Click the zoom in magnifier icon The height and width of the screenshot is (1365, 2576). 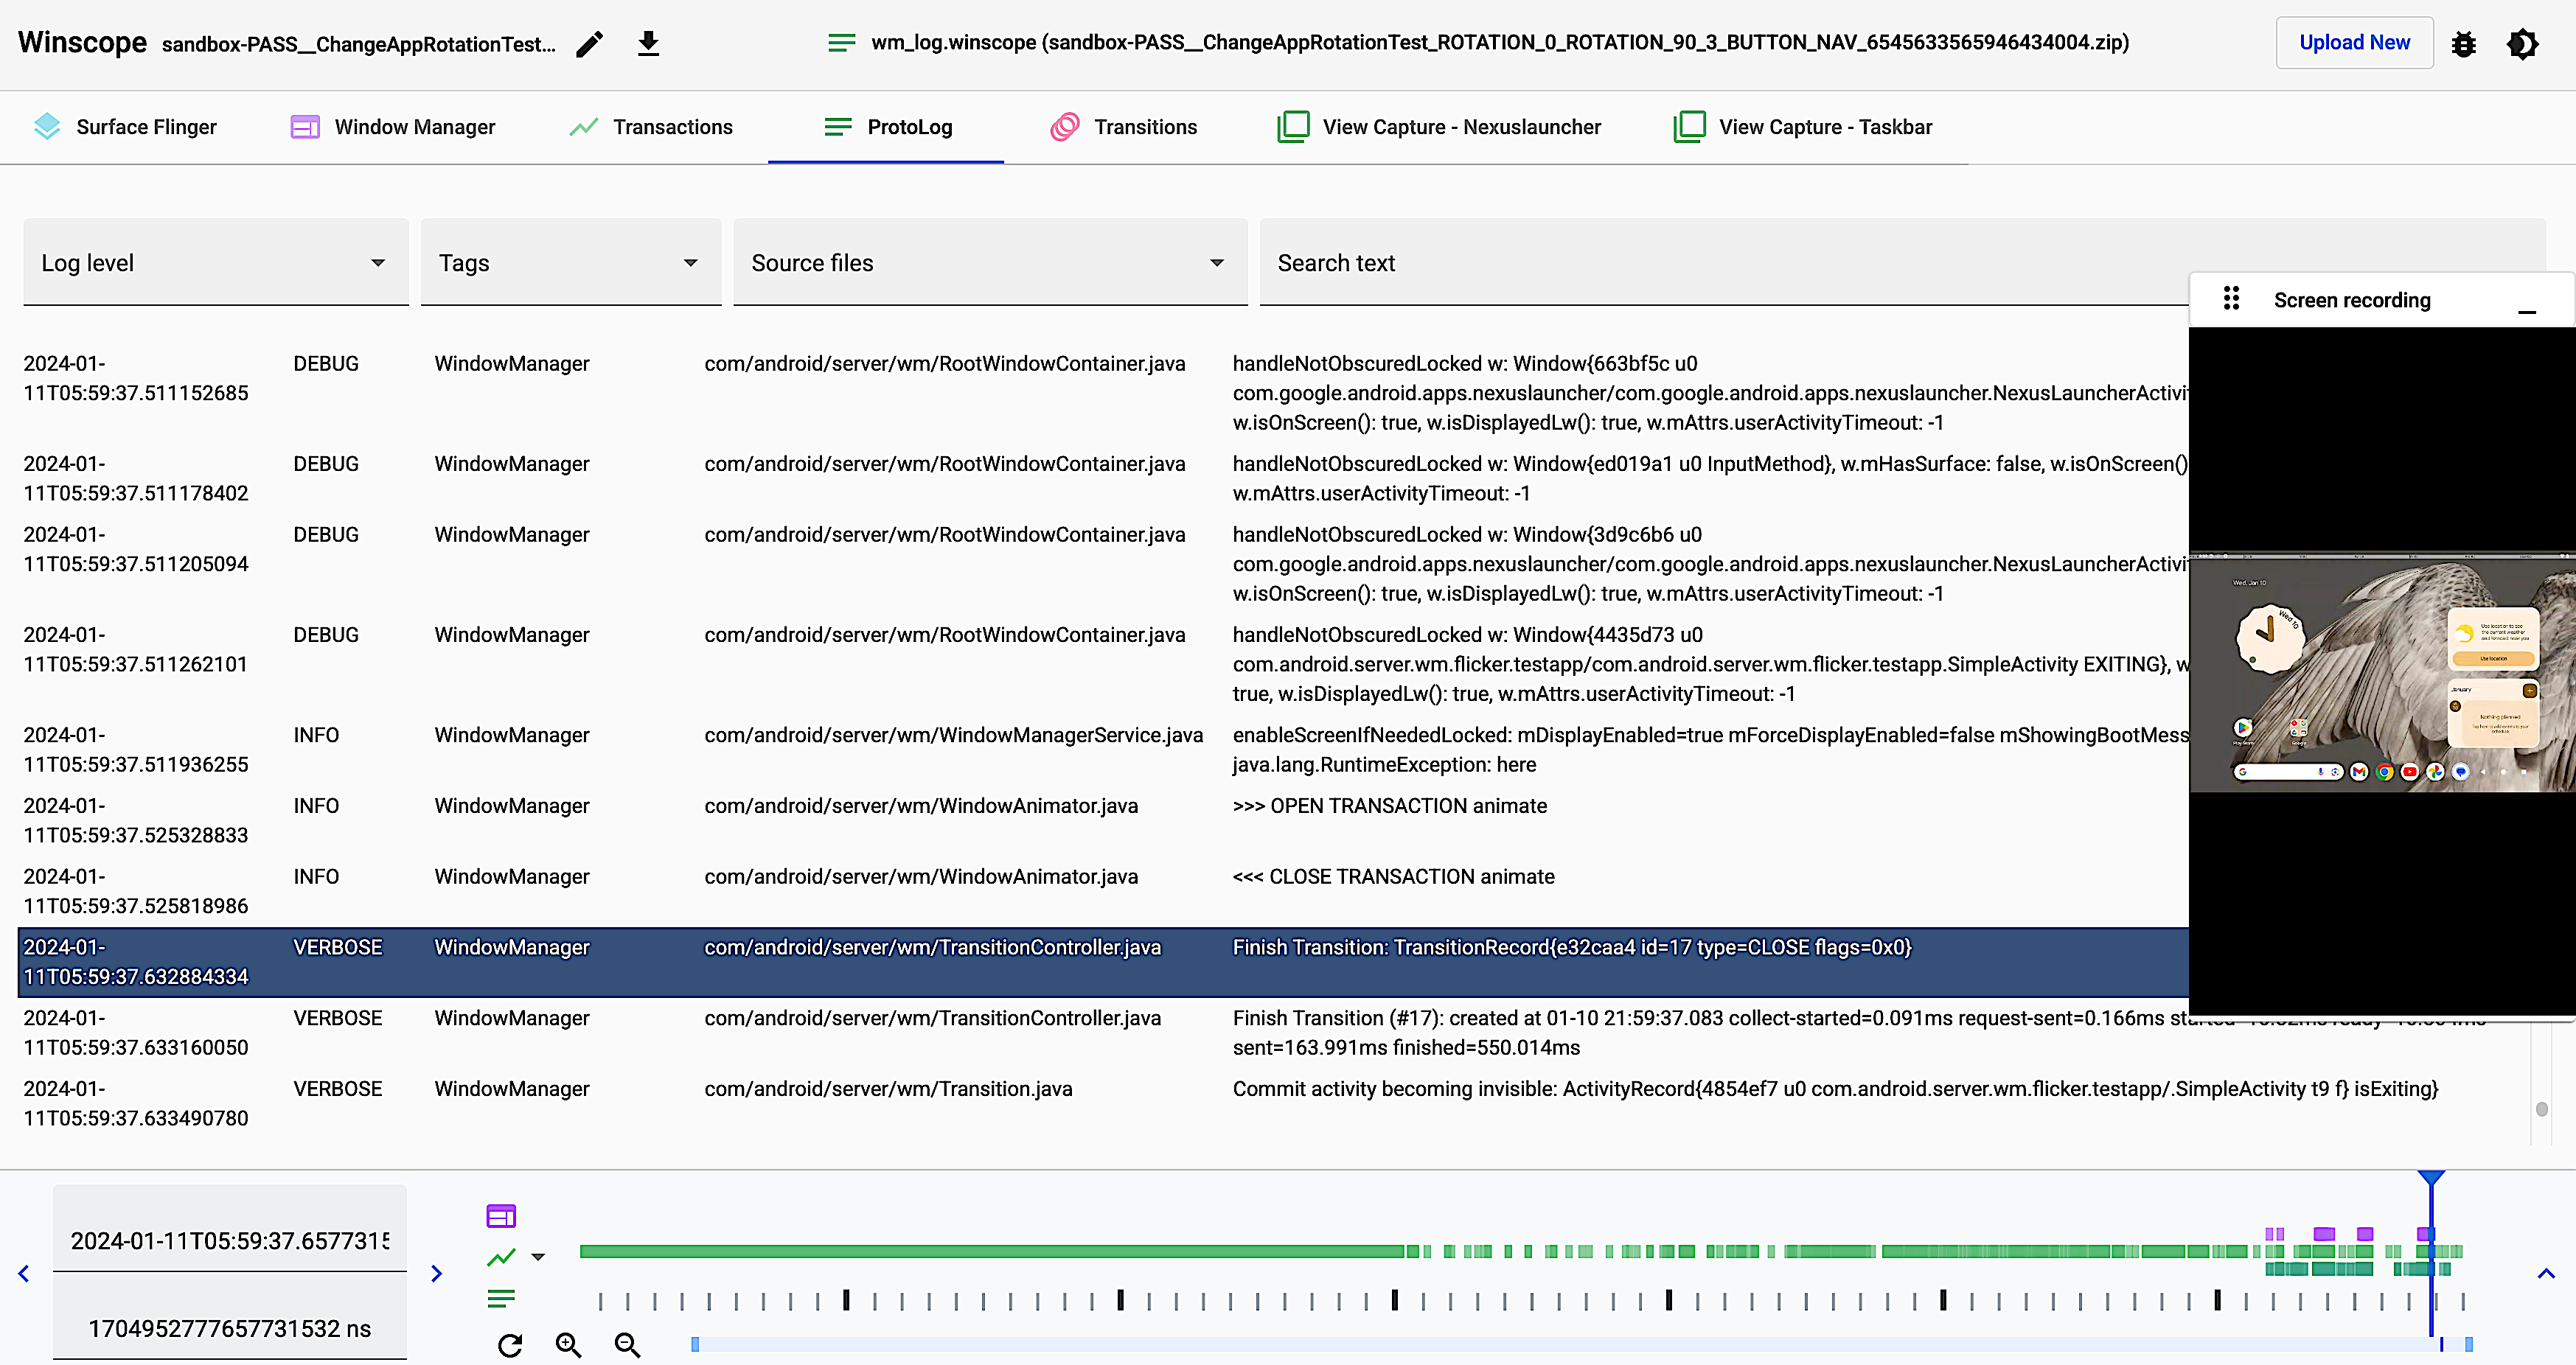[x=571, y=1344]
